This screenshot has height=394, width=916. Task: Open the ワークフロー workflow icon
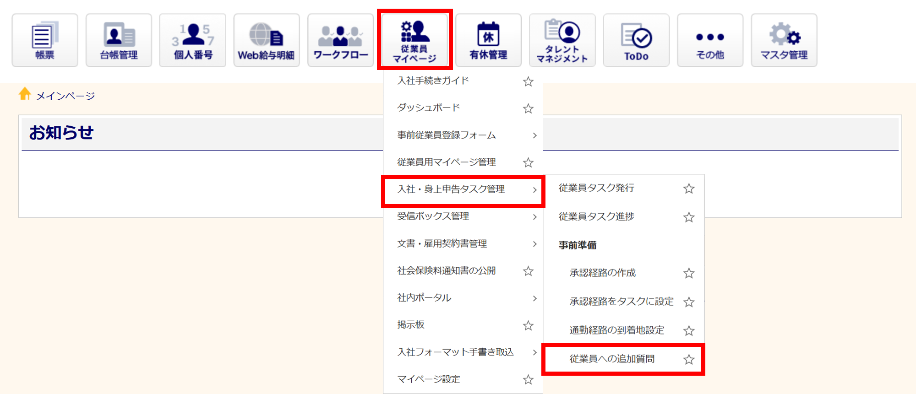click(340, 40)
